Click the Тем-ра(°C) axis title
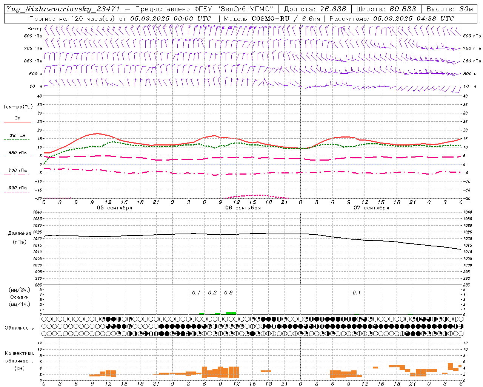The height and width of the screenshot is (387, 483). [x=18, y=107]
